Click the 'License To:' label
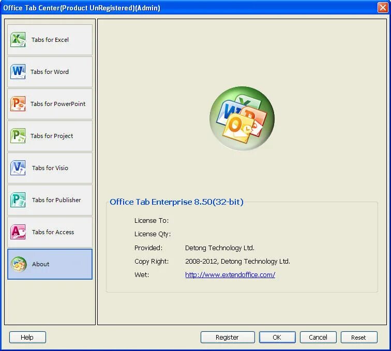391x351 pixels. click(152, 220)
